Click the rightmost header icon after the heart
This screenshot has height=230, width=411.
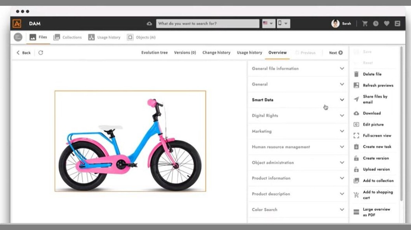[x=397, y=24]
